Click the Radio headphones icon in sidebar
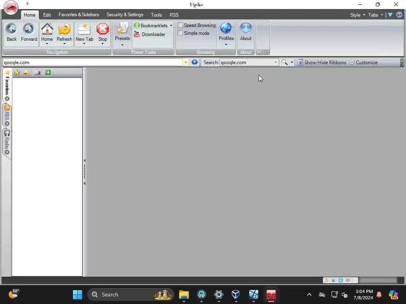The width and height of the screenshot is (406, 304). pos(7,133)
